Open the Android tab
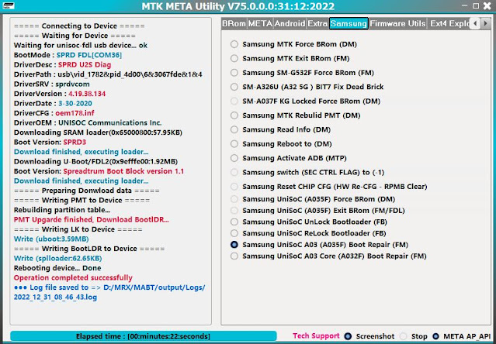The height and width of the screenshot is (344, 496). pos(290,24)
